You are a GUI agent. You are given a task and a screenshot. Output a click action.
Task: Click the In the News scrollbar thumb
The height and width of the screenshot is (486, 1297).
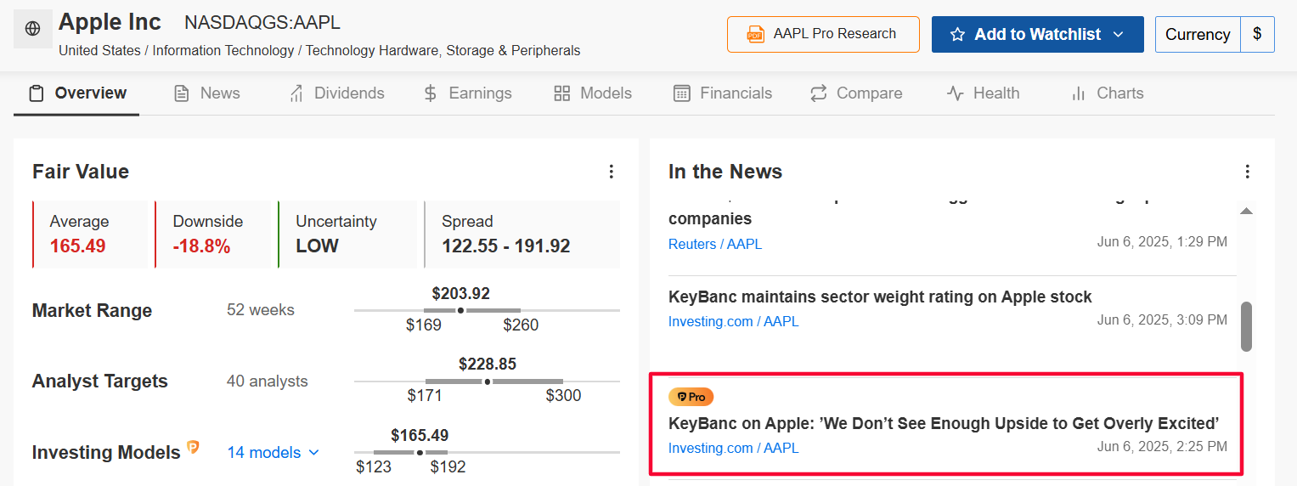coord(1246,326)
